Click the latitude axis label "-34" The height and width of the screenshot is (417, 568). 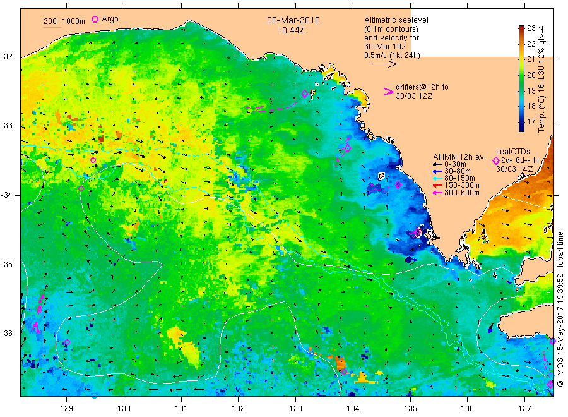coord(7,195)
